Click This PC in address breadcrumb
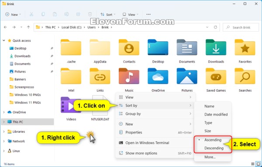This screenshot has width=262, height=167. coord(50,27)
